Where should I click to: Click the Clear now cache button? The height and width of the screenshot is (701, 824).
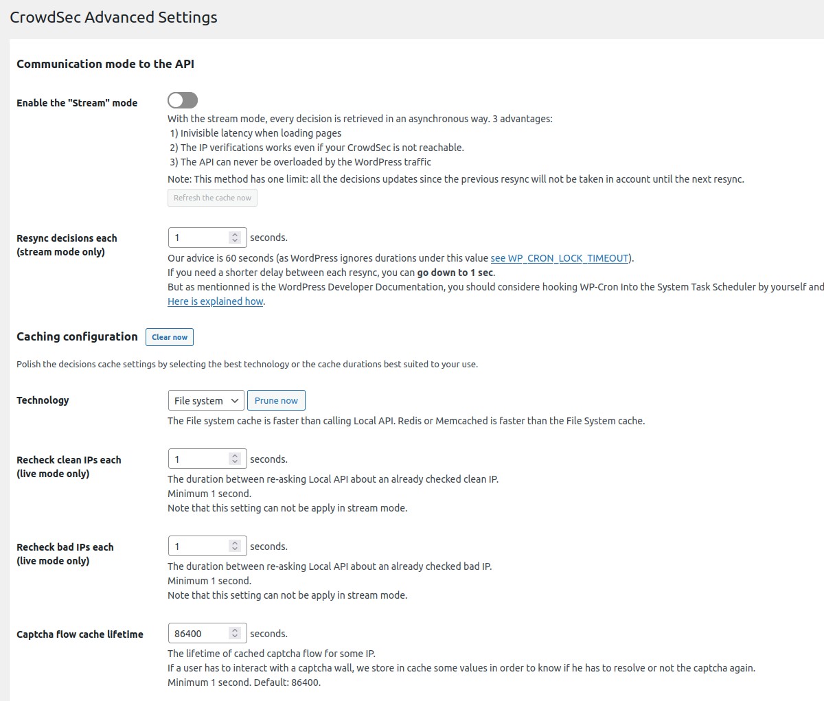pyautogui.click(x=170, y=337)
